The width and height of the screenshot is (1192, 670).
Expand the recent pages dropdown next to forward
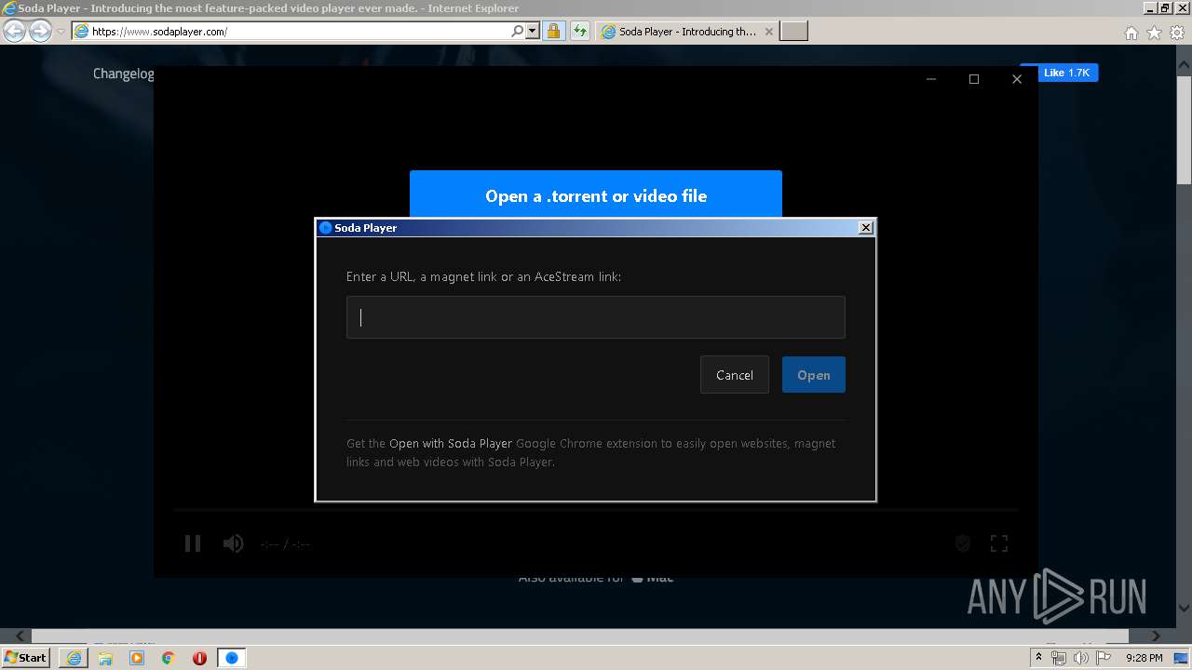tap(61, 32)
